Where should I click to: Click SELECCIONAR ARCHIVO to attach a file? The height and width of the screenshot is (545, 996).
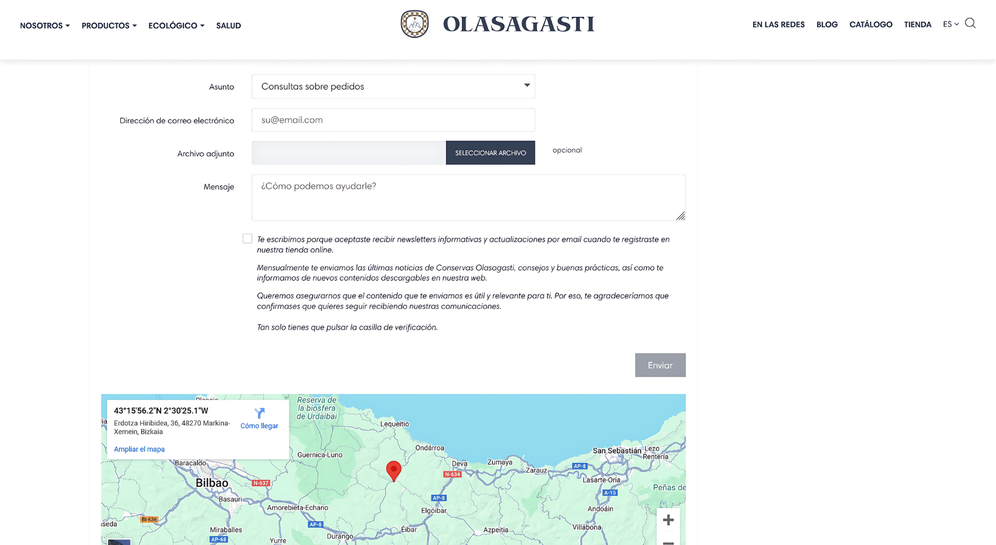(490, 152)
